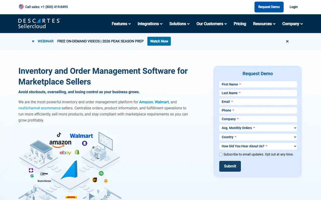Focus the Company field
321x200 pixels.
pos(258,119)
